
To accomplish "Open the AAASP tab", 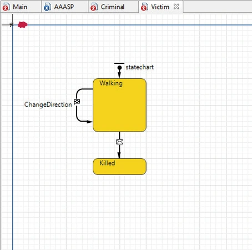I will pyautogui.click(x=64, y=7).
